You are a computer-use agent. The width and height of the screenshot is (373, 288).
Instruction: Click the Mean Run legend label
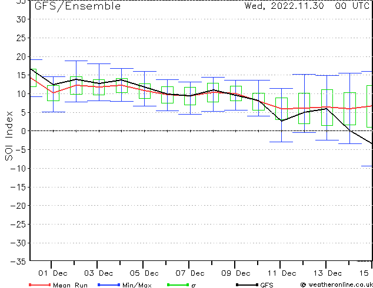pos(70,285)
